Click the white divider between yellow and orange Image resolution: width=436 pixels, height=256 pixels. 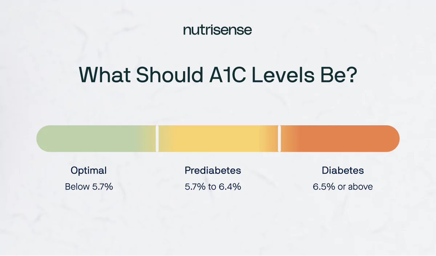(279, 139)
